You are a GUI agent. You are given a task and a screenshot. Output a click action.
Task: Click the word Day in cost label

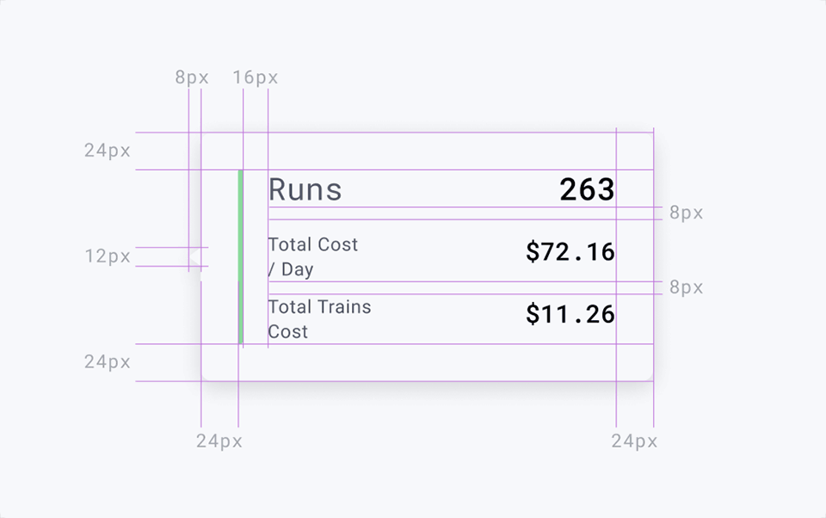click(x=297, y=269)
